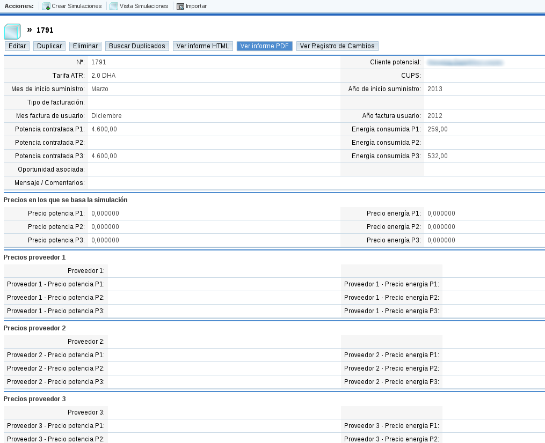This screenshot has height=443, width=545.
Task: Click the Cliente potencial link
Action: pos(465,62)
